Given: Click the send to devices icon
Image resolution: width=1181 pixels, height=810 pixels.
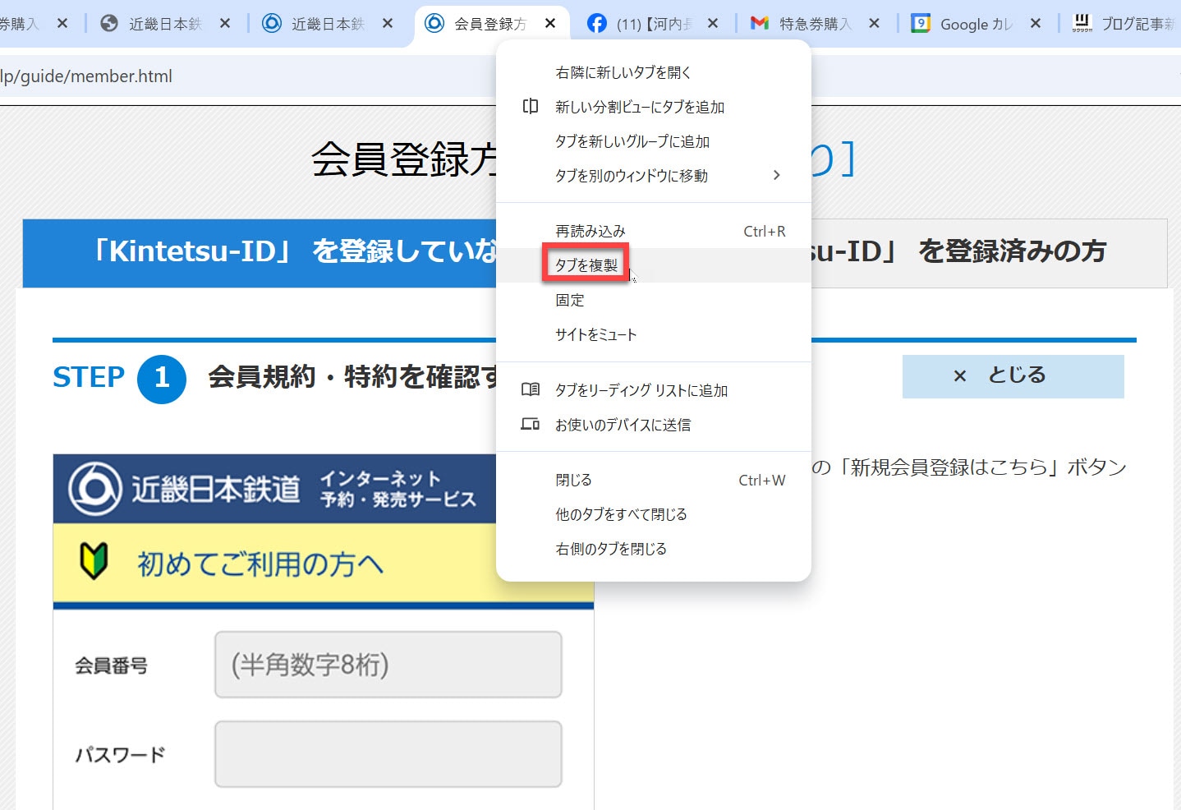Looking at the screenshot, I should pyautogui.click(x=531, y=425).
